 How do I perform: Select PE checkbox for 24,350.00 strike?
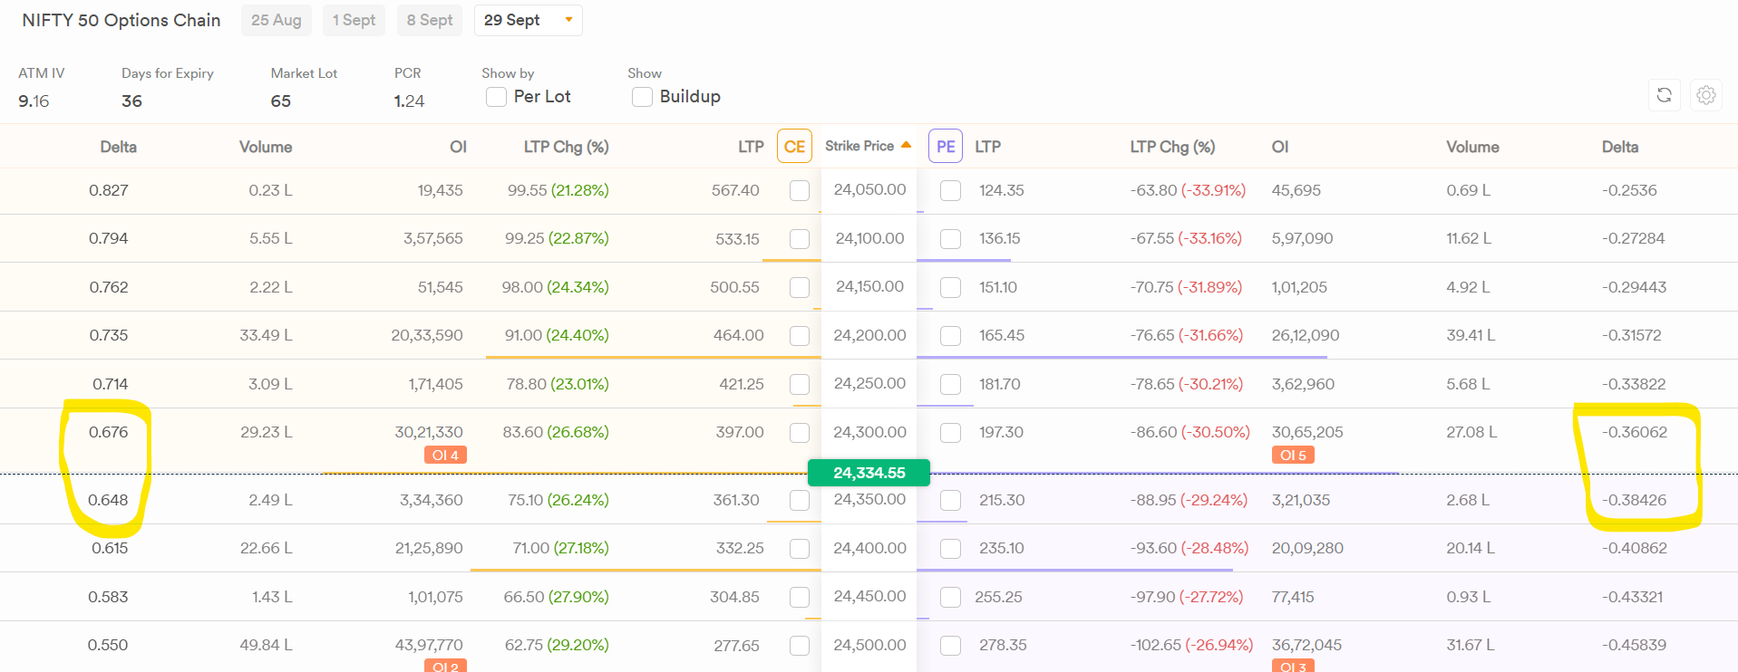coord(950,500)
